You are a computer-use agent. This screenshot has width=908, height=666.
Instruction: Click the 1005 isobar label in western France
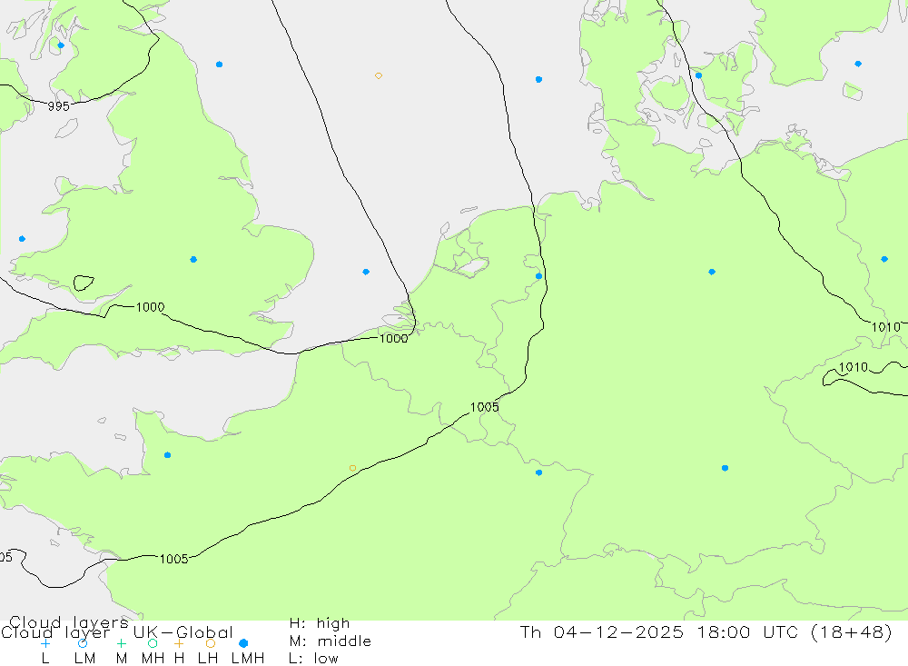click(x=173, y=559)
